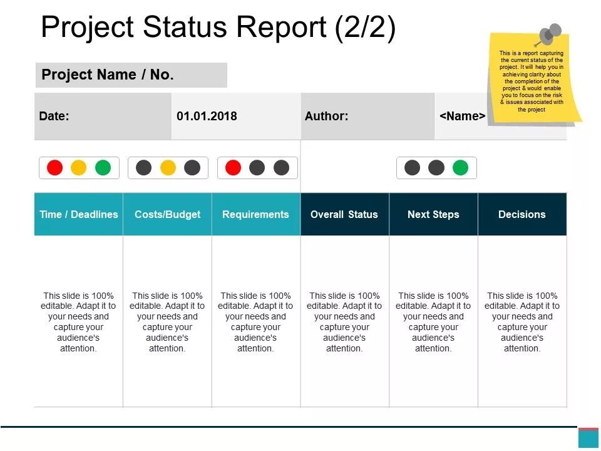The width and height of the screenshot is (601, 451).
Task: Click the body text under Next Steps
Action: pos(433,322)
